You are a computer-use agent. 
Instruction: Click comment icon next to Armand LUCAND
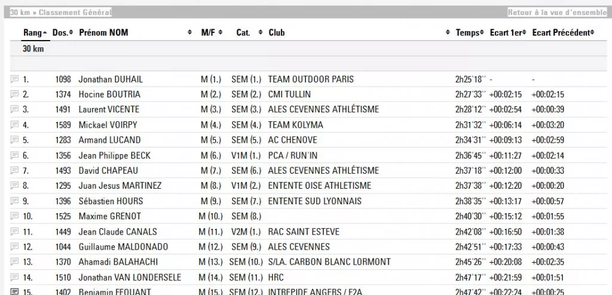coord(14,140)
